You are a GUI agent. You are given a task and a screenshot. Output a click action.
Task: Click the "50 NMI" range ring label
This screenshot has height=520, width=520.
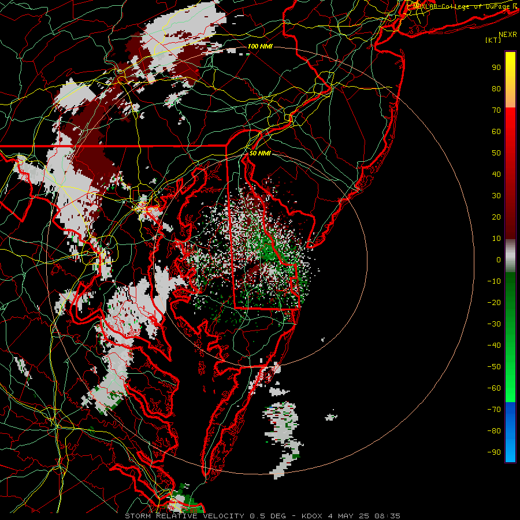click(260, 153)
